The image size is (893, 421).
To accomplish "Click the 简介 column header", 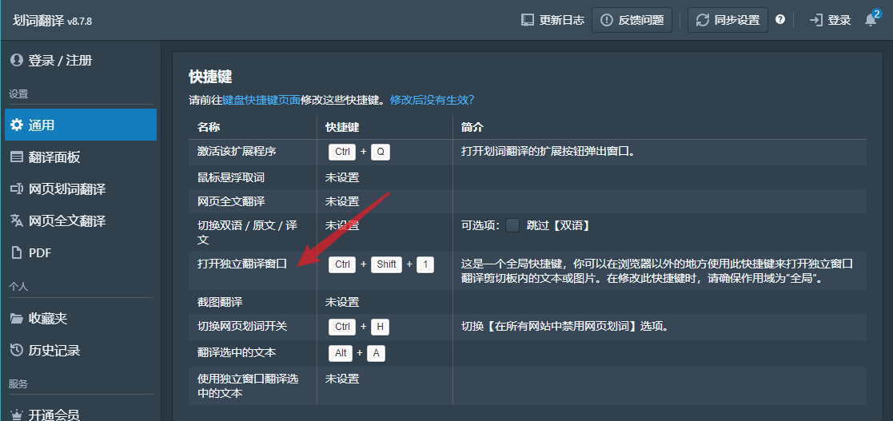I will [472, 127].
